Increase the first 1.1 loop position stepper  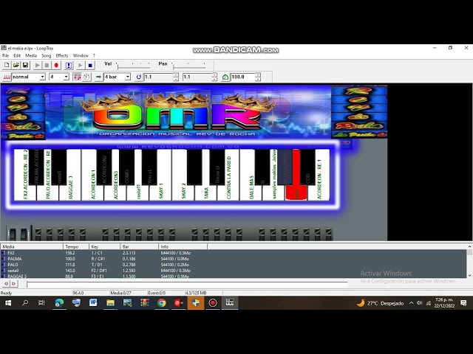[176, 75]
